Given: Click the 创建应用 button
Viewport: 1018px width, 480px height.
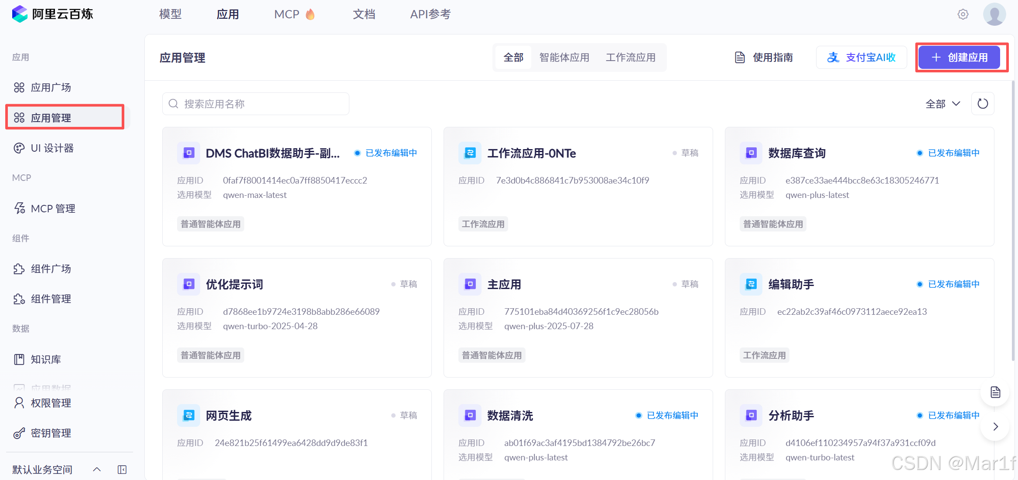Looking at the screenshot, I should click(959, 58).
